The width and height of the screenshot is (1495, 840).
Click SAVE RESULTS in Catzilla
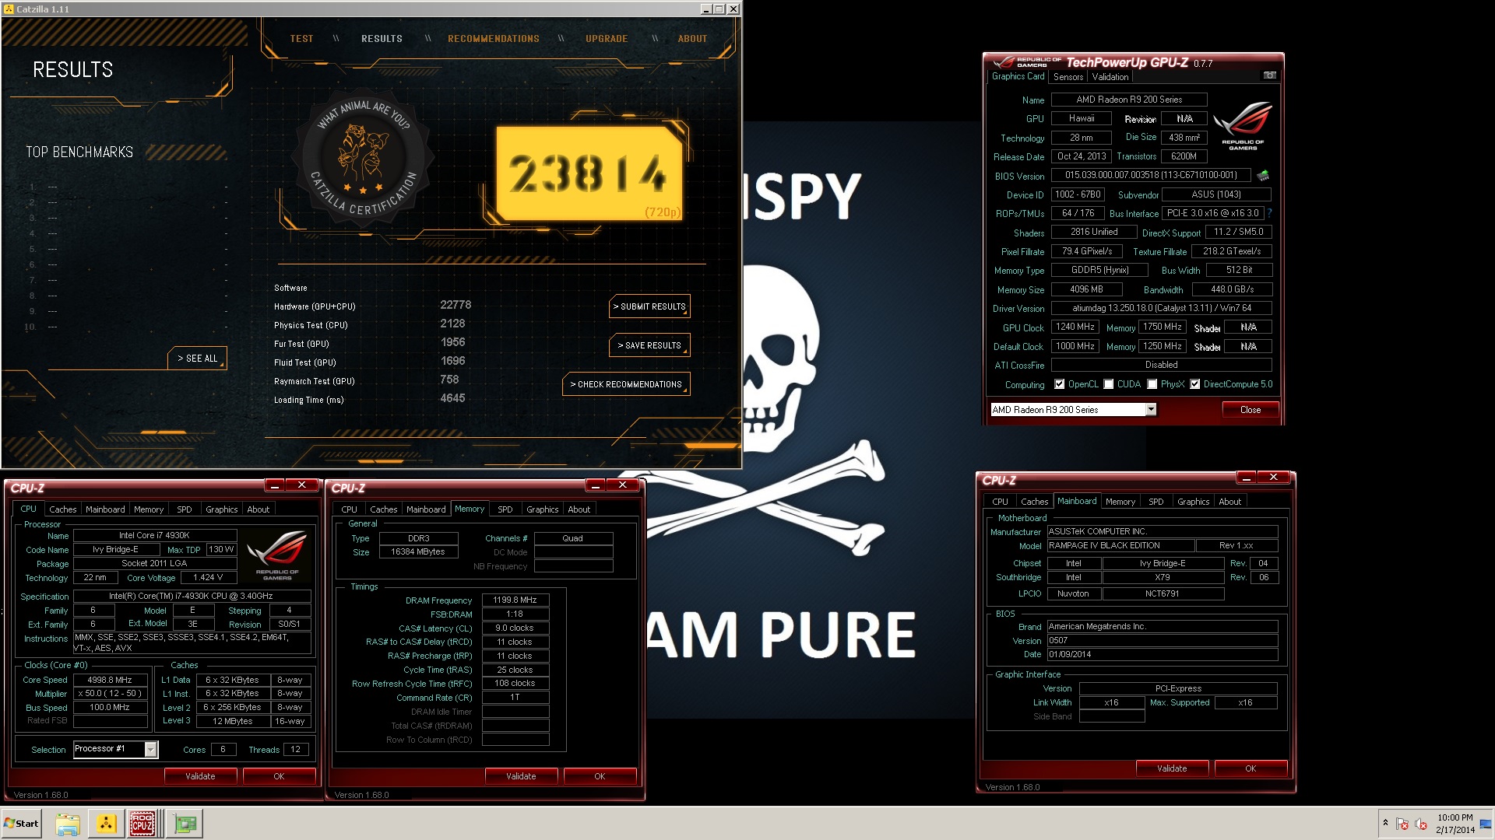(649, 345)
